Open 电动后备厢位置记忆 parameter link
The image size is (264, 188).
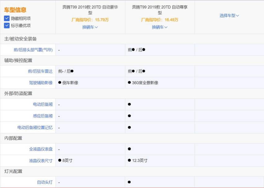point(35,128)
